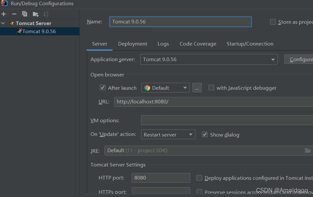Browse for a JRE with the folder icon
The height and width of the screenshot is (197, 313).
point(308,151)
